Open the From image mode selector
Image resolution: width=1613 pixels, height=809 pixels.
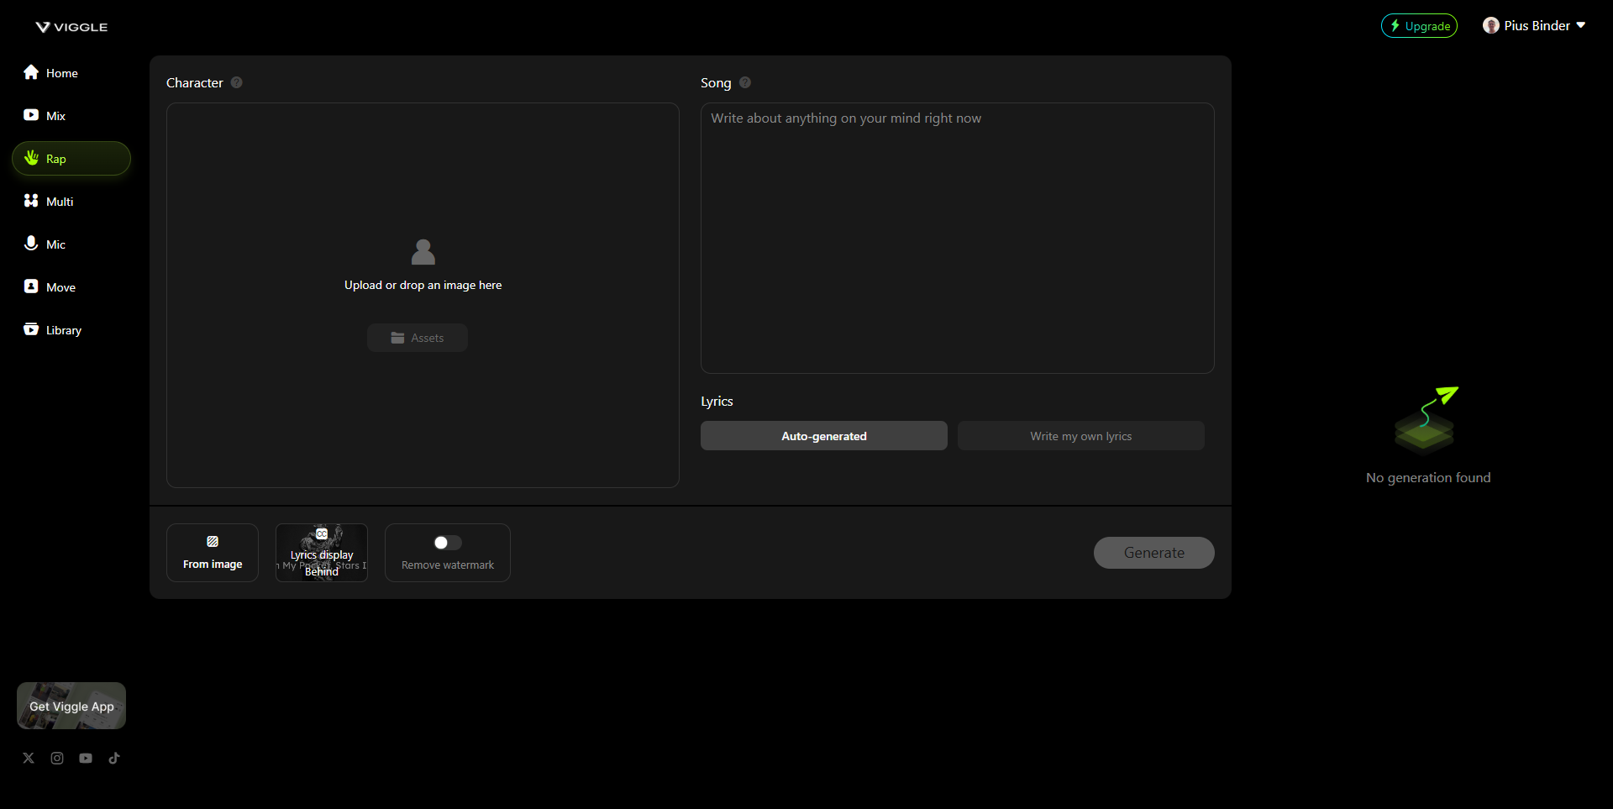click(x=213, y=553)
